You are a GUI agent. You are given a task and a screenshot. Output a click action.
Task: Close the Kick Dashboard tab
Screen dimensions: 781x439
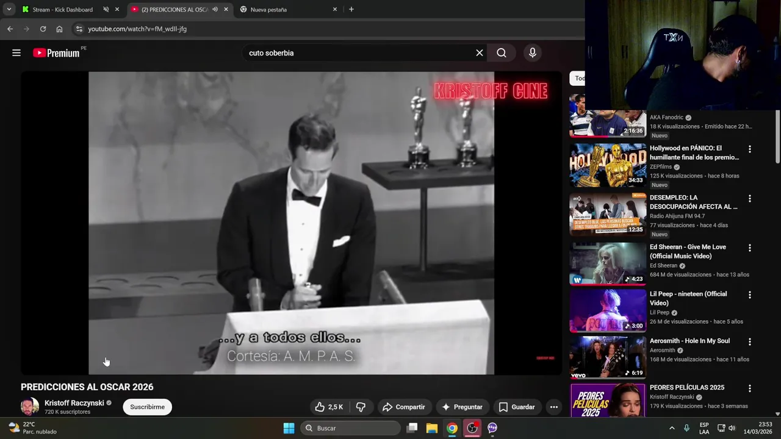[x=117, y=9]
